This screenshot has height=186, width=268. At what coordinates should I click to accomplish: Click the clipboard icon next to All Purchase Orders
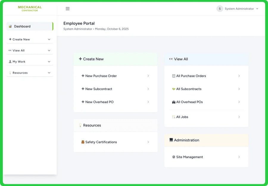click(x=174, y=76)
